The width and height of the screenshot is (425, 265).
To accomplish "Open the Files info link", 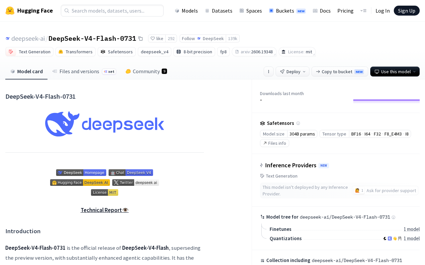I will coord(275,143).
